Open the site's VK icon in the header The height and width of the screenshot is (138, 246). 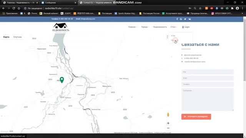(x=189, y=19)
